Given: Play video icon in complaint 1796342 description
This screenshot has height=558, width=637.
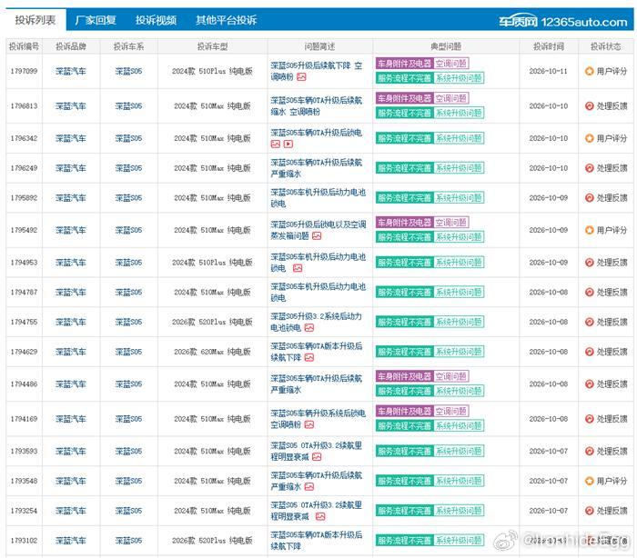Looking at the screenshot, I should (x=288, y=144).
